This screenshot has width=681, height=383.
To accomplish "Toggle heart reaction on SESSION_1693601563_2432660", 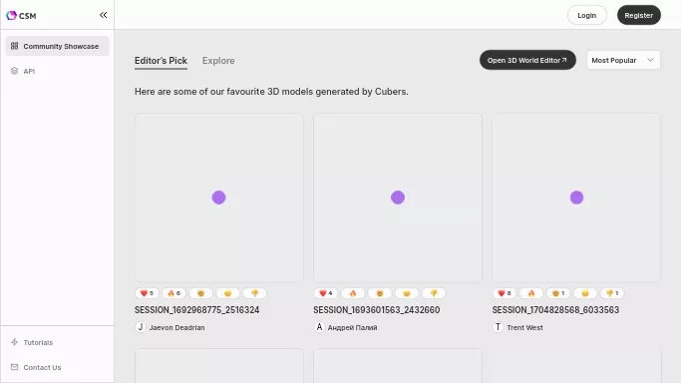I will click(326, 293).
